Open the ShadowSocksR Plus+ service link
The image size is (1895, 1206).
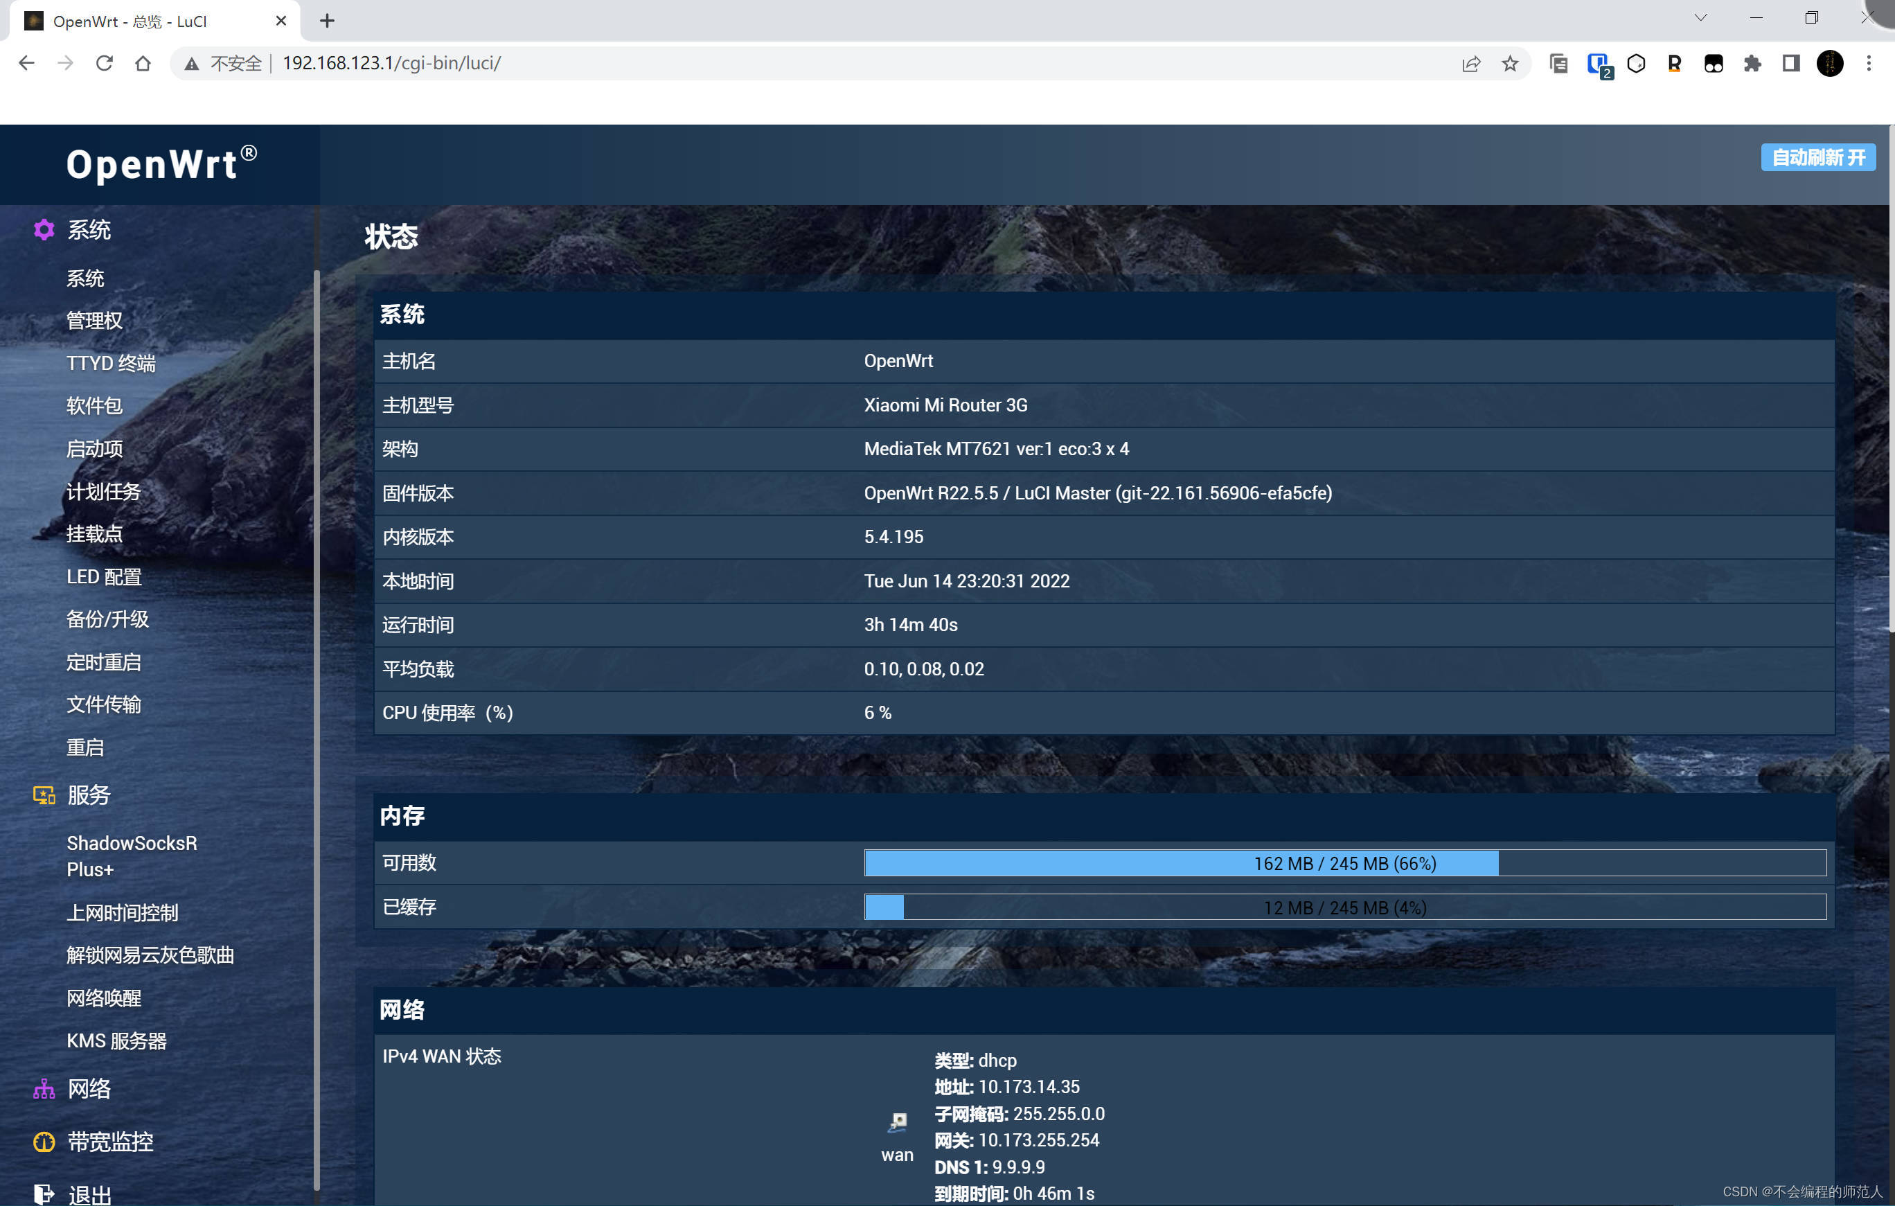coord(132,855)
